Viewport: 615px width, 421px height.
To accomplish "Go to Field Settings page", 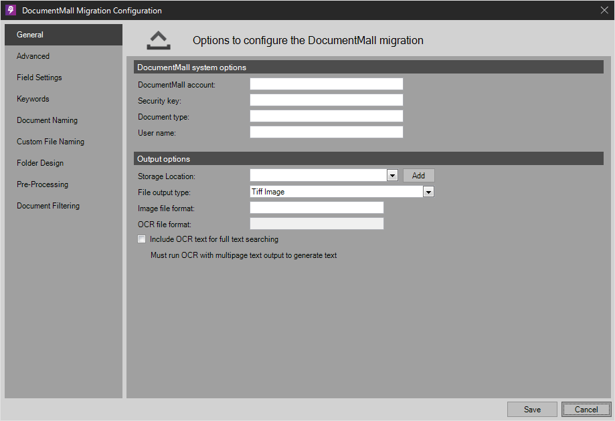I will click(x=64, y=78).
